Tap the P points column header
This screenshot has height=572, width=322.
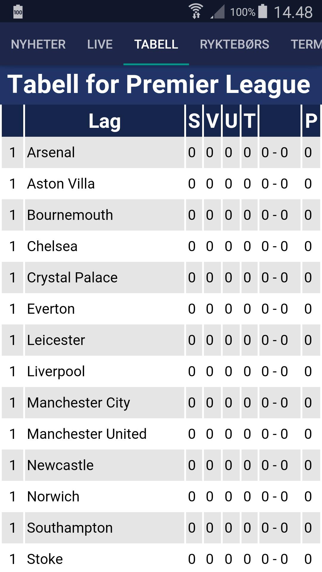(x=311, y=121)
